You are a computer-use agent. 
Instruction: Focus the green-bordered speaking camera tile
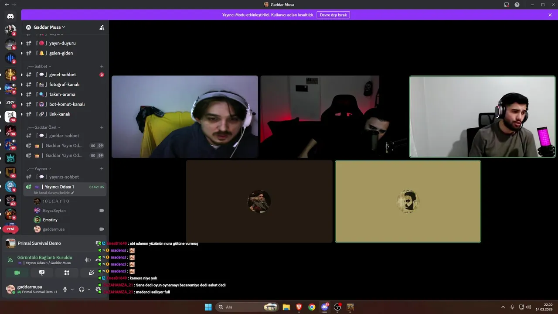coord(482,117)
